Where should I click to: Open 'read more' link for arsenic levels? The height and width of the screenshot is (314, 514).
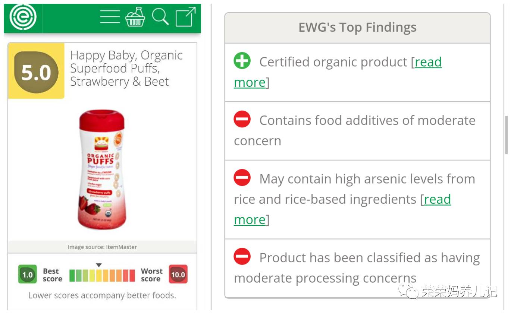(x=437, y=199)
